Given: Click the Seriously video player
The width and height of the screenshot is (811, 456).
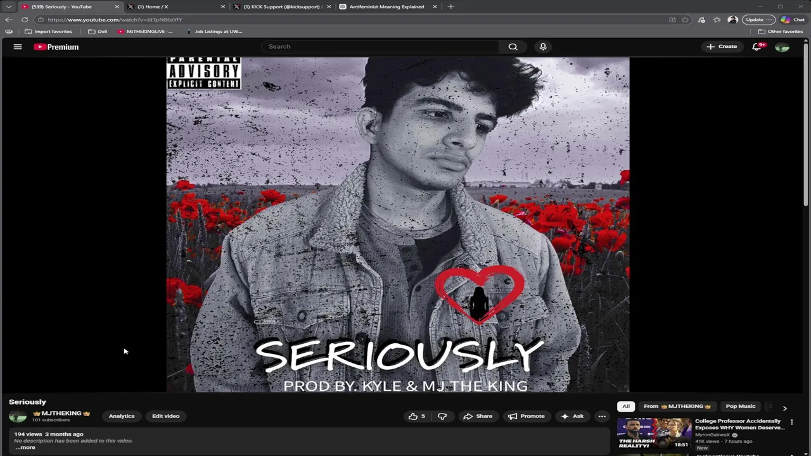Looking at the screenshot, I should (398, 224).
